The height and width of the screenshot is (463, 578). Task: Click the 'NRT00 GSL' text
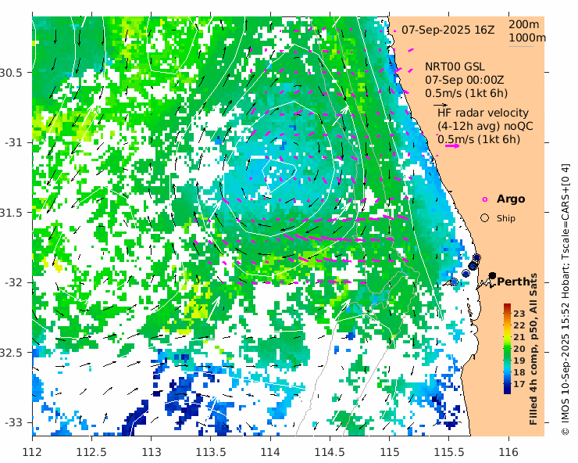(x=455, y=66)
